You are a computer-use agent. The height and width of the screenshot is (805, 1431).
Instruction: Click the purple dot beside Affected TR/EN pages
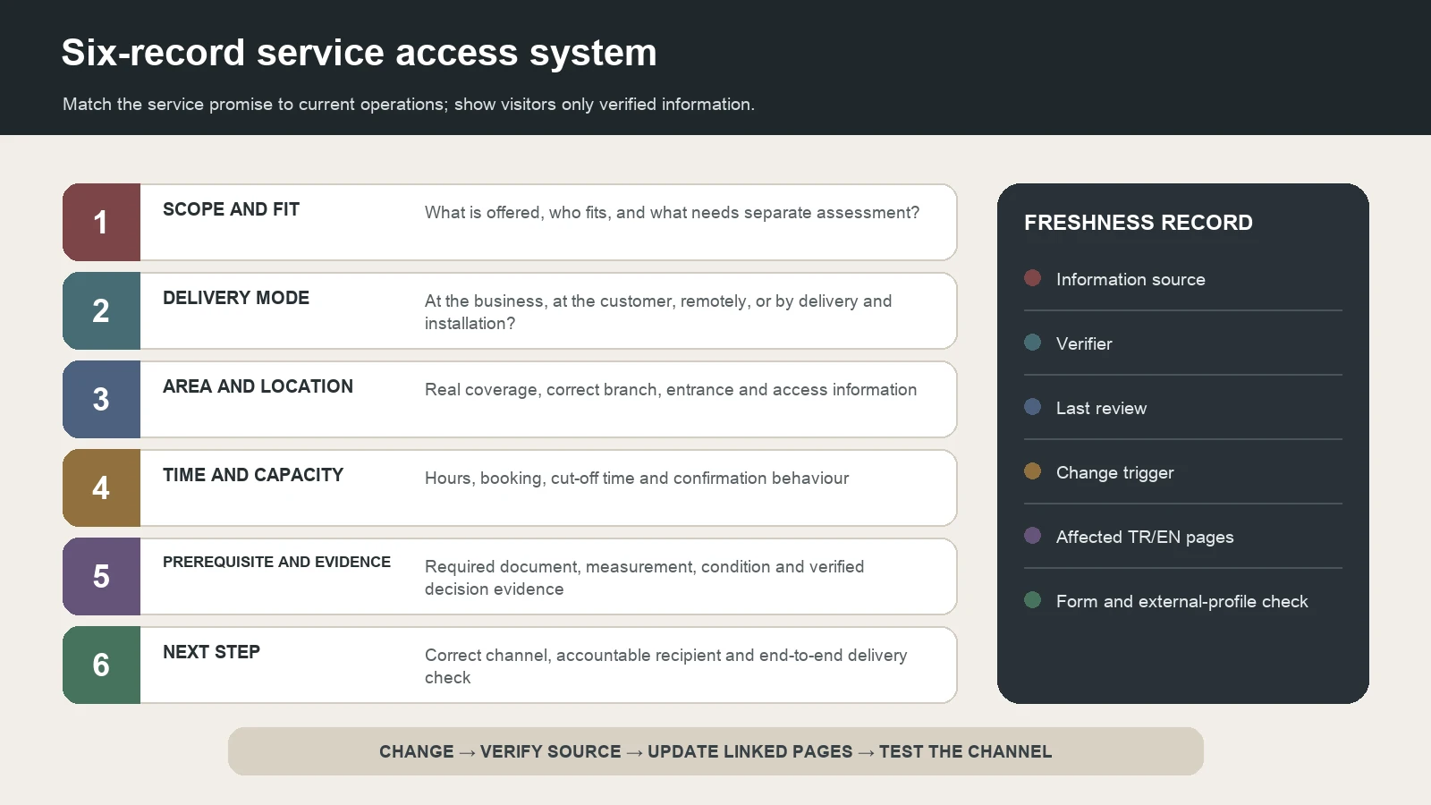(x=1032, y=536)
